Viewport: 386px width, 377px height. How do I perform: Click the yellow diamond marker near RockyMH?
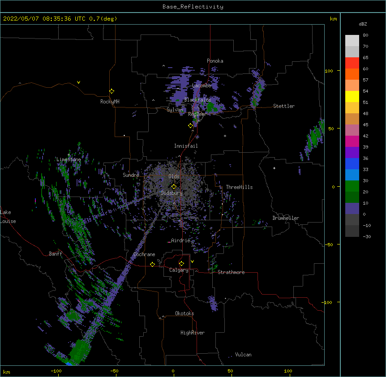point(112,91)
